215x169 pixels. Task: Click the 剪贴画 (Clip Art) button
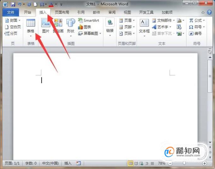(x=58, y=26)
